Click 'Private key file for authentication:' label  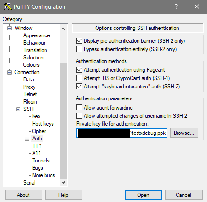click(112, 124)
